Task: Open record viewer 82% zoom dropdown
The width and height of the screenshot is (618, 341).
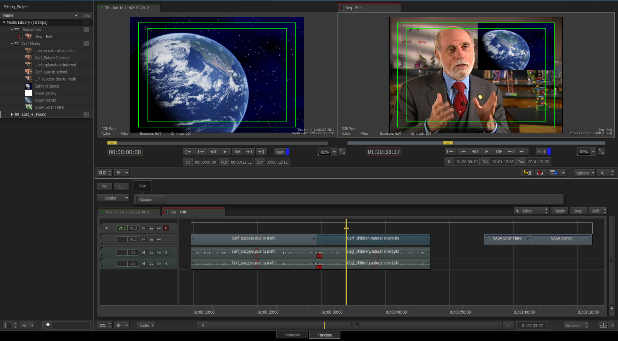Action: [593, 151]
